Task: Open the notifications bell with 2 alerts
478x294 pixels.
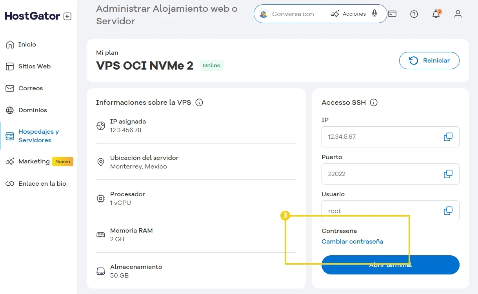Action: coord(436,14)
